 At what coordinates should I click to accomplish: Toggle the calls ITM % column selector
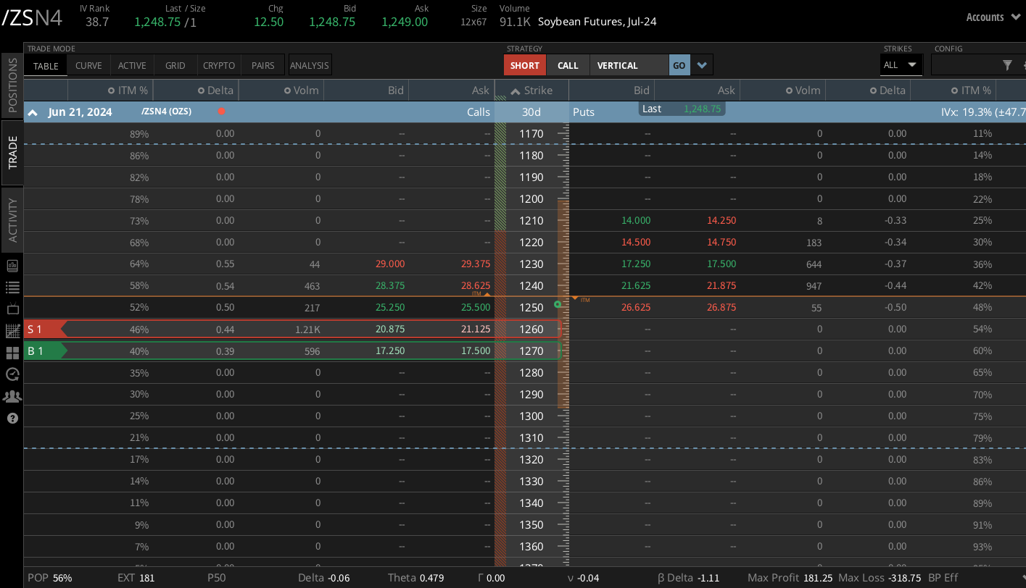point(111,91)
